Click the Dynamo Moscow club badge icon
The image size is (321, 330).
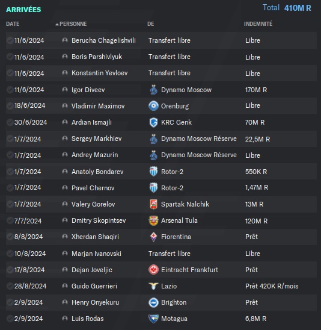tap(153, 90)
